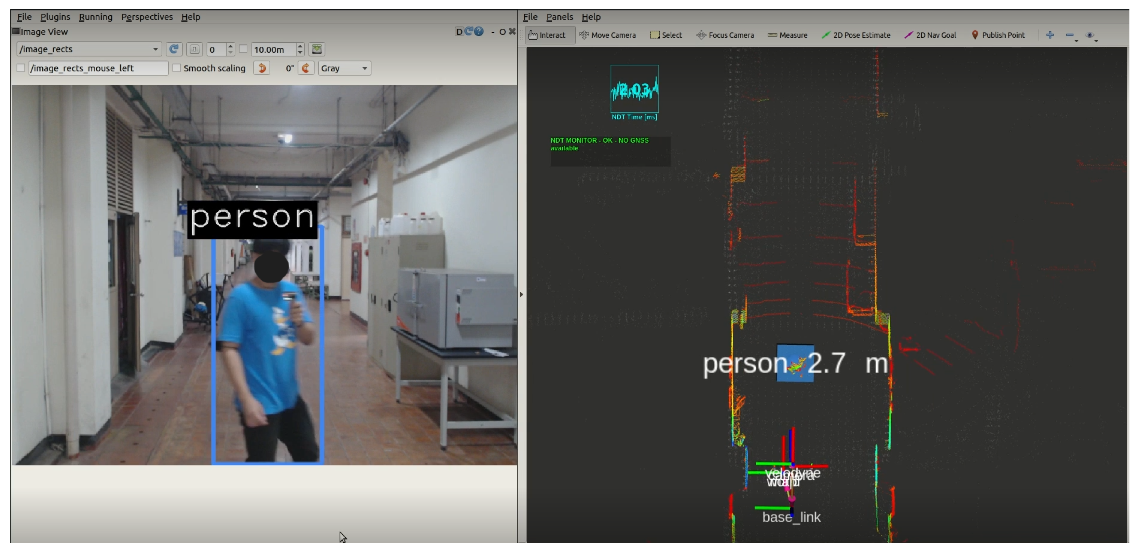Toggle the max range checkbox beside 10.00m
Viewport: 1140px width, 552px height.
point(243,49)
